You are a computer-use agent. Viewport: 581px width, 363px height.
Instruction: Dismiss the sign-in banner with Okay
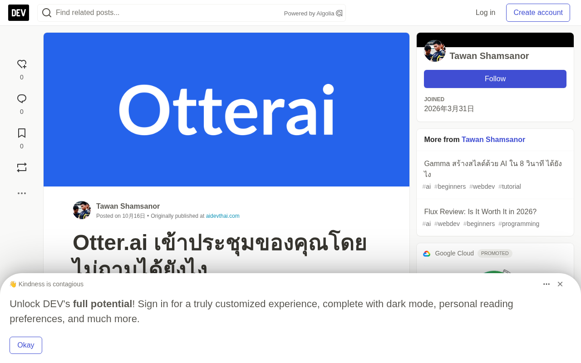coord(26,345)
